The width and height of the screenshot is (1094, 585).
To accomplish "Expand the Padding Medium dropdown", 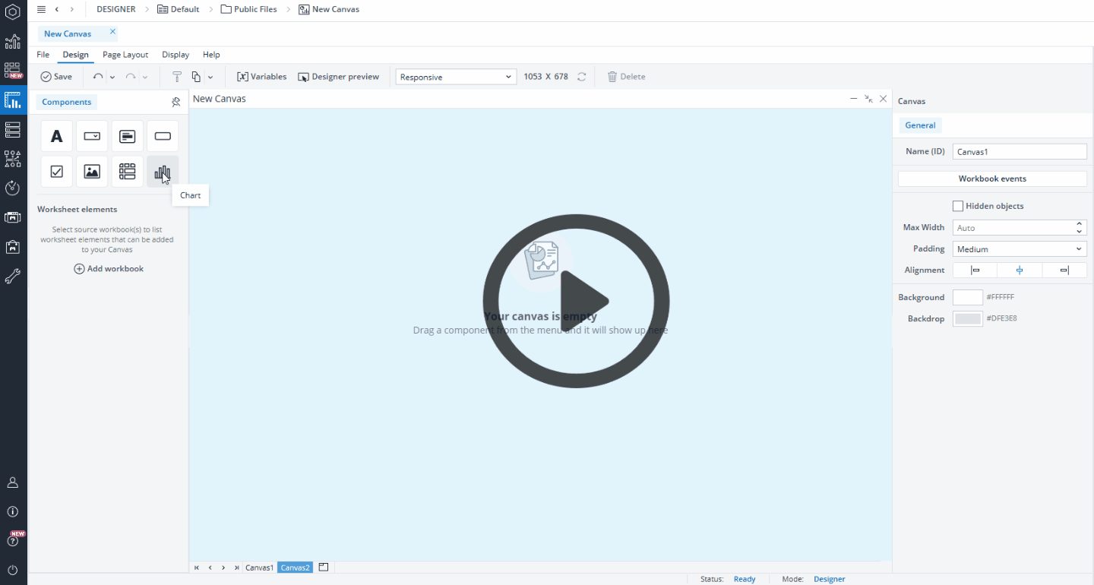I will click(x=1020, y=249).
